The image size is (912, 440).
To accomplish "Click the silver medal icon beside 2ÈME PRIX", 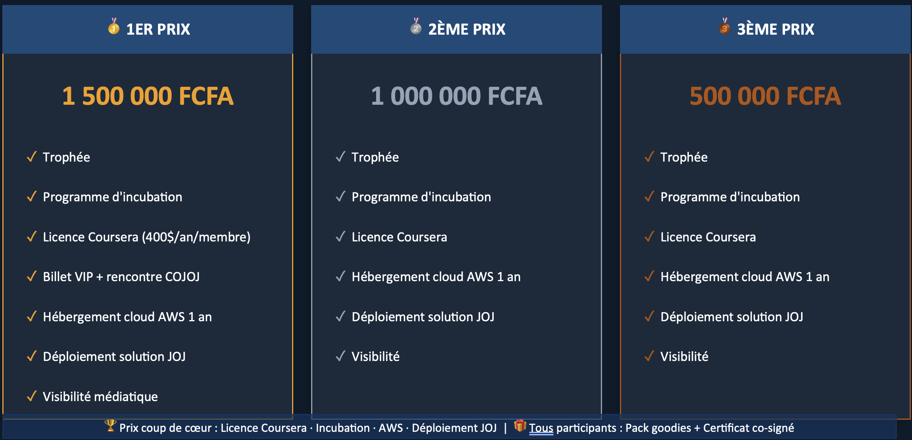I will click(416, 26).
